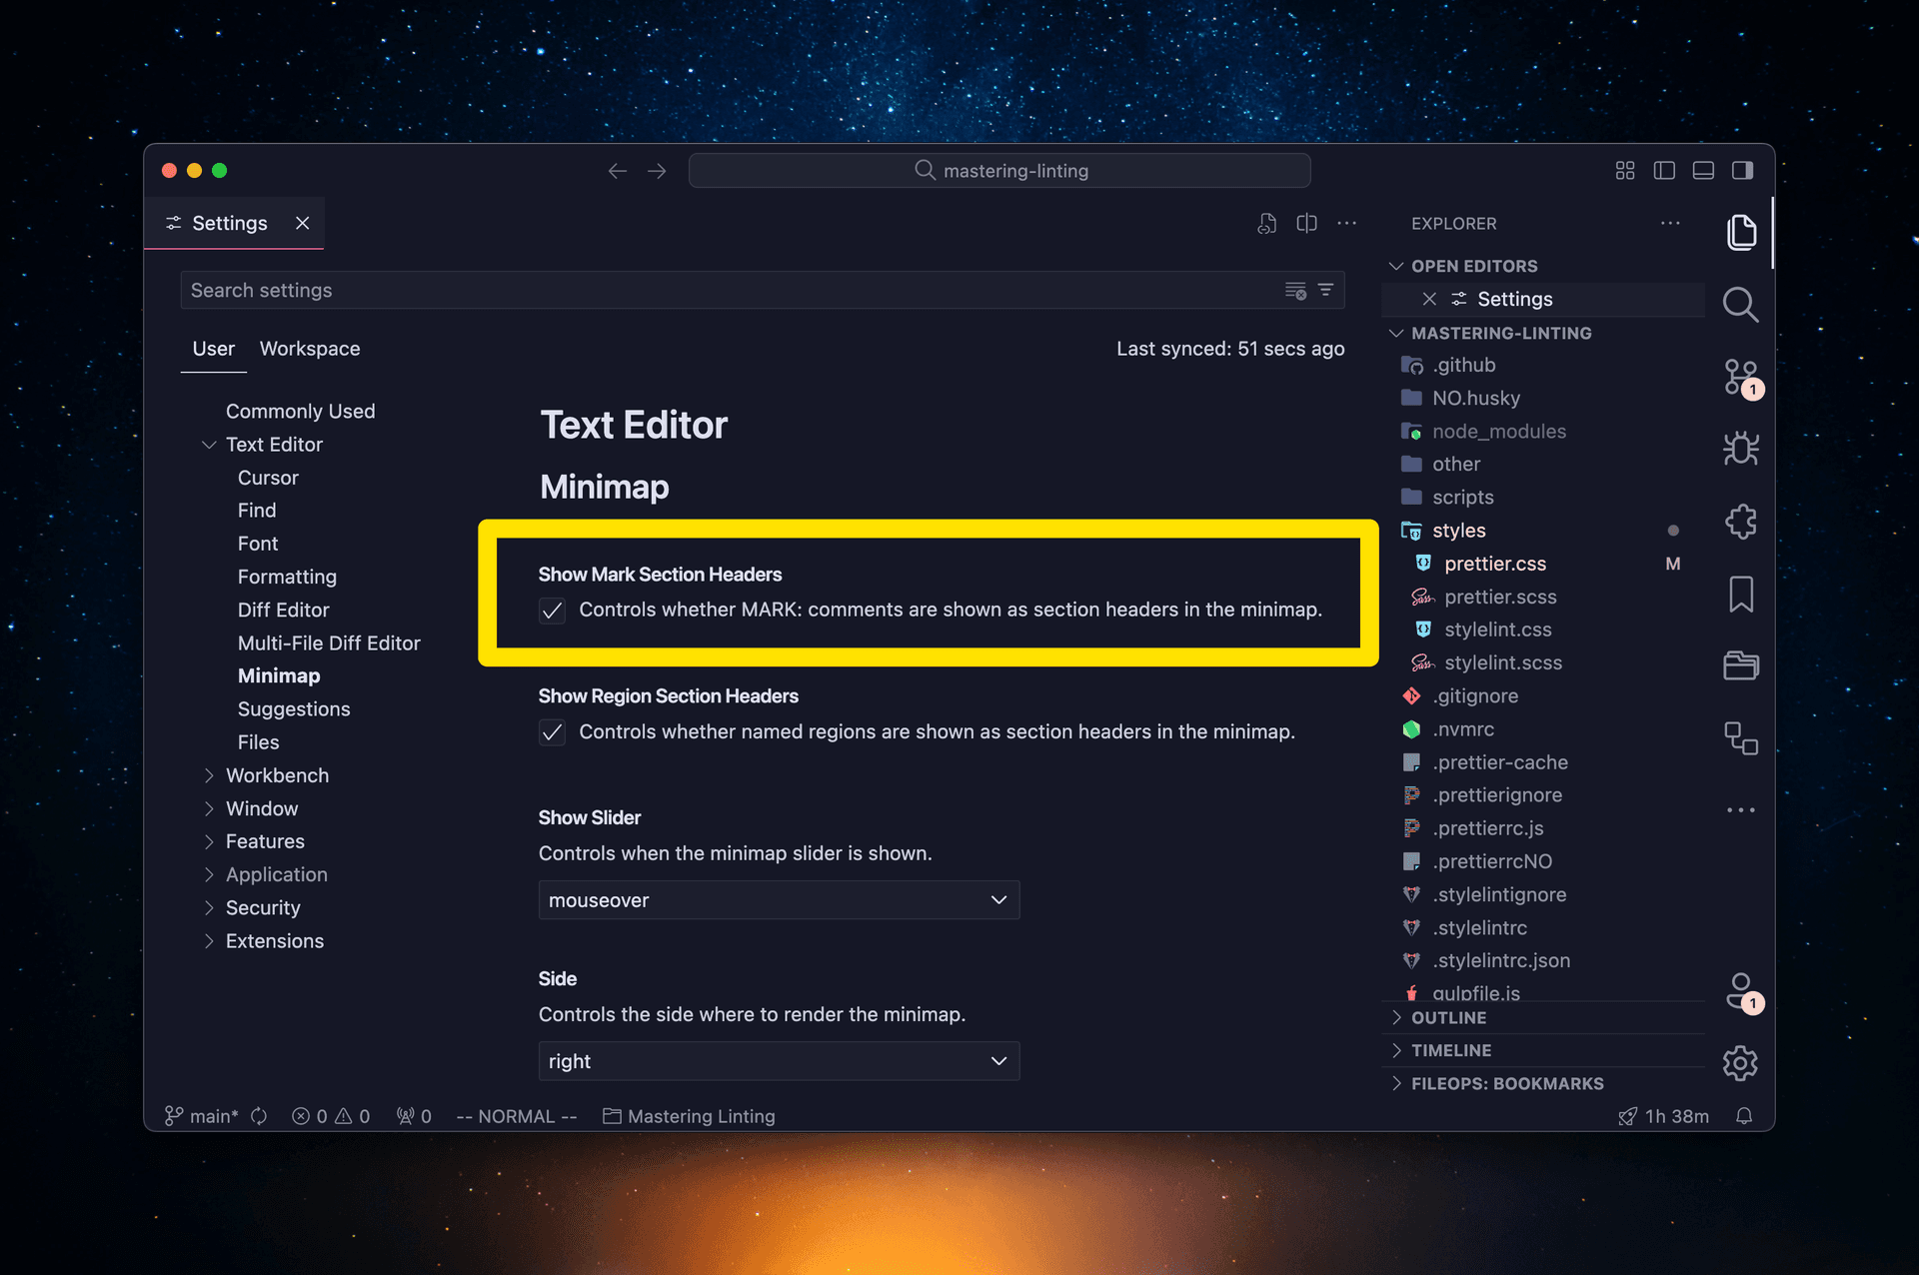Open the Run and Debug panel
This screenshot has width=1919, height=1275.
coord(1741,449)
